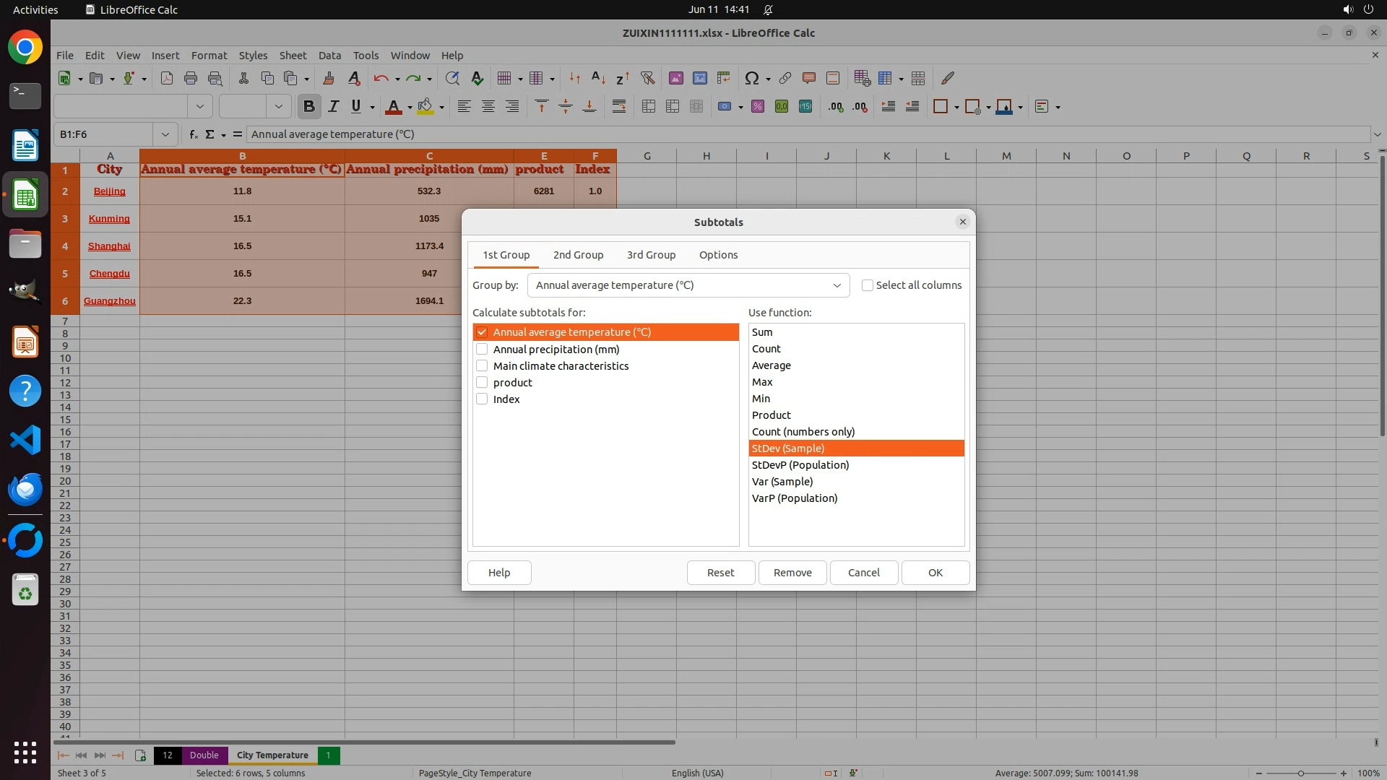Click the Sort Ascending toolbar icon

pos(598,78)
